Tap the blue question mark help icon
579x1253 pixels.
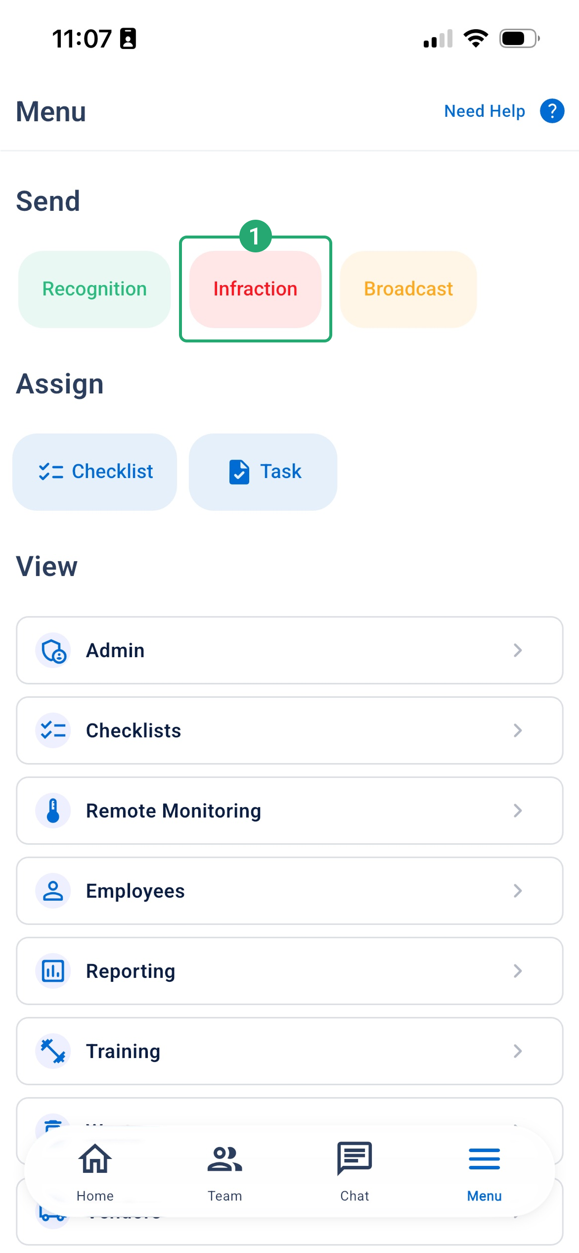click(x=552, y=111)
